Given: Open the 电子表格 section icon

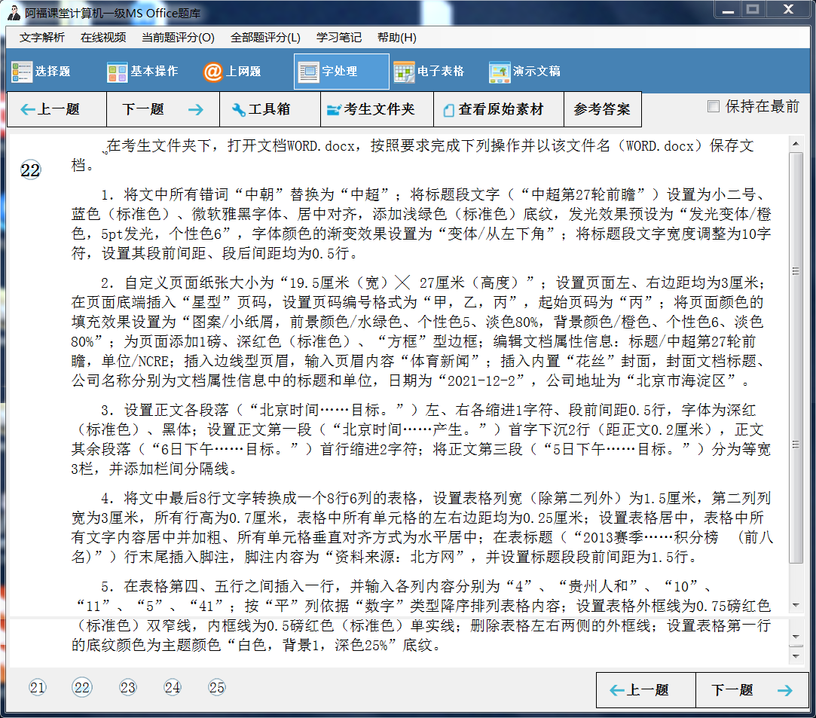Looking at the screenshot, I should click(405, 72).
